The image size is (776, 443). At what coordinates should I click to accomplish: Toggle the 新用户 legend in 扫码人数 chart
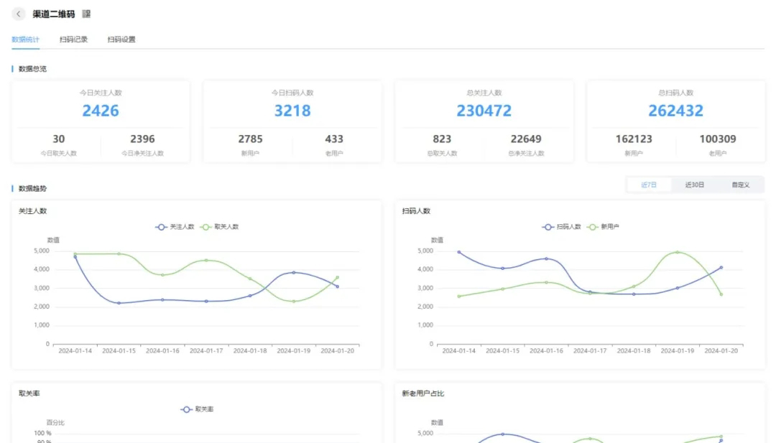[603, 227]
